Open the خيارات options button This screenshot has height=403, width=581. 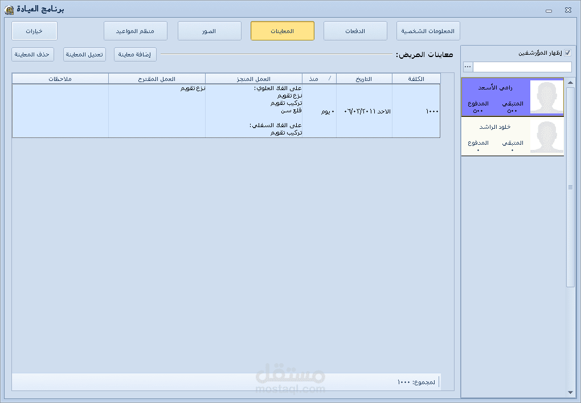point(34,31)
